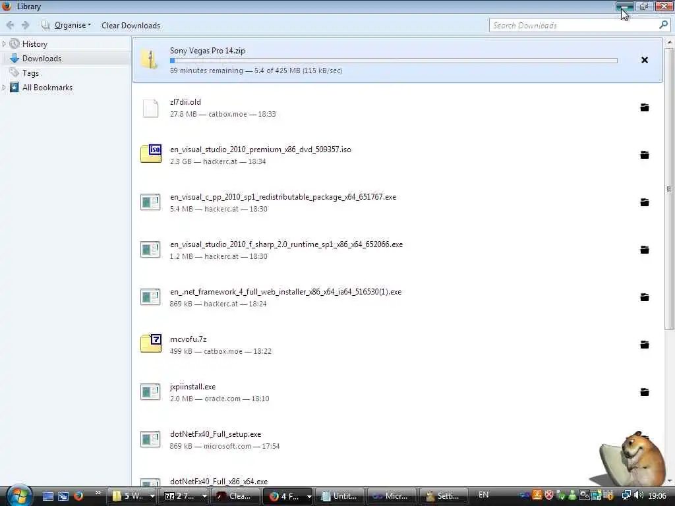Viewport: 675px width, 506px height.
Task: Click the EN language indicator
Action: (483, 495)
